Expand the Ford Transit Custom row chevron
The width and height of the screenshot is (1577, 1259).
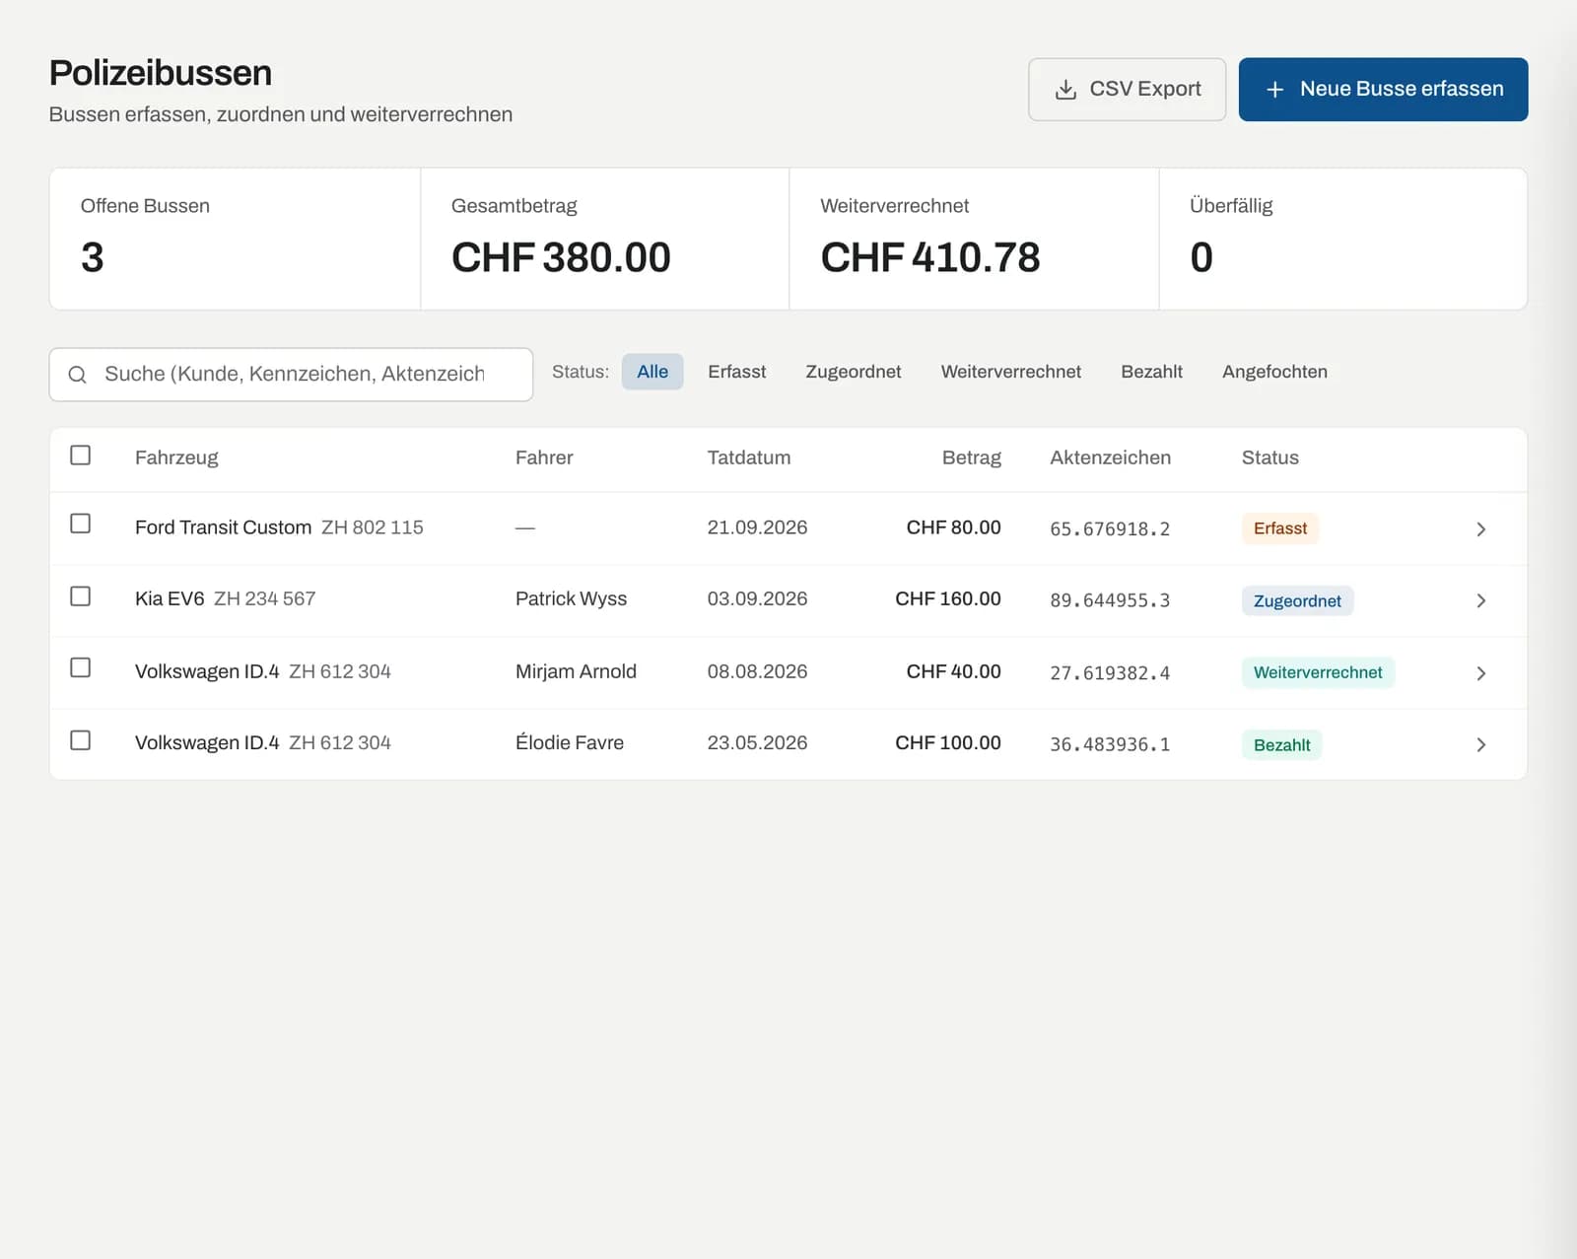(1480, 529)
